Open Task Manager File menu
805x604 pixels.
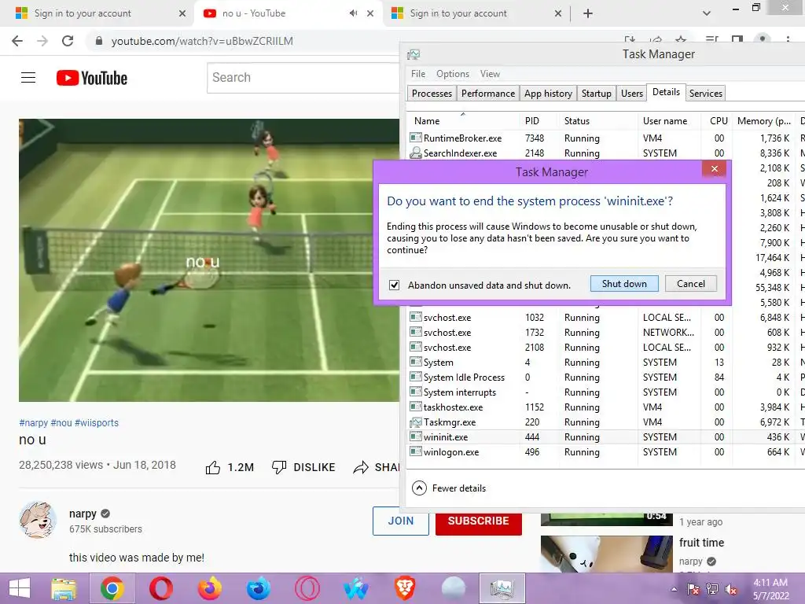coord(418,74)
